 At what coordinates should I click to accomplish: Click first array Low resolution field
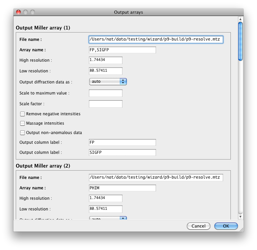pos(105,71)
